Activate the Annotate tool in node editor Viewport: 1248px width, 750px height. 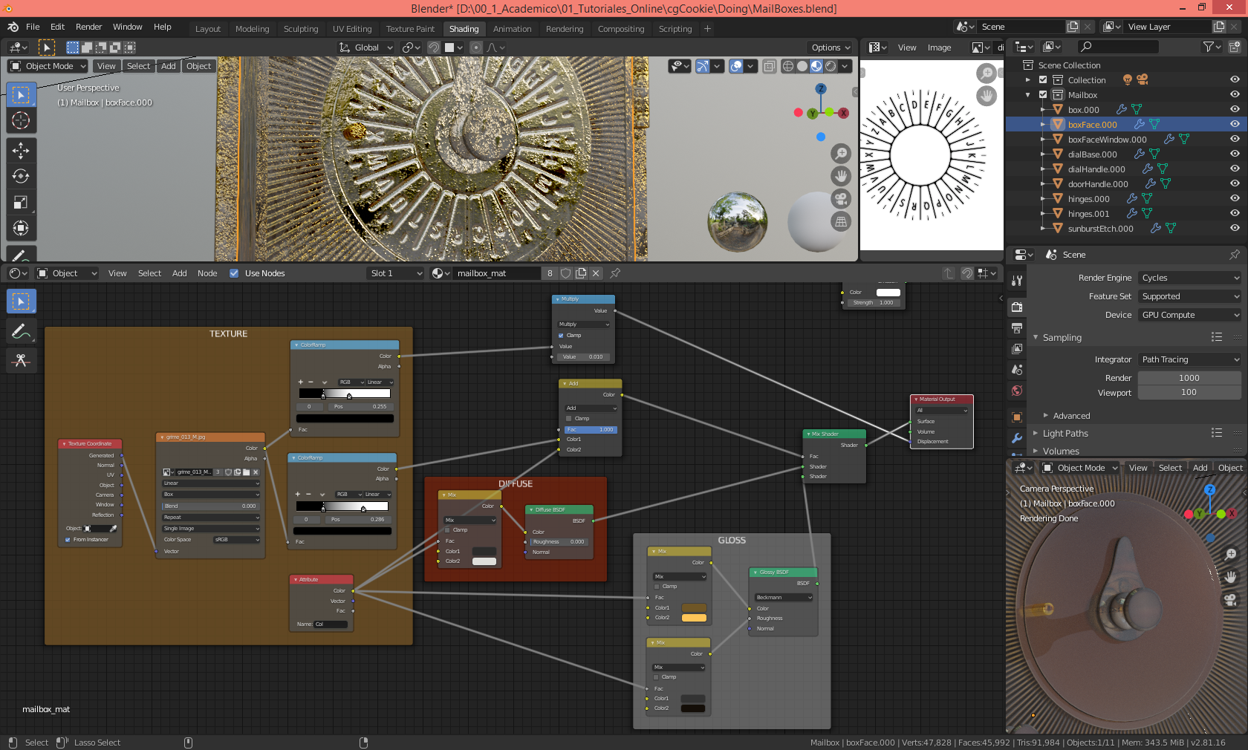(21, 331)
